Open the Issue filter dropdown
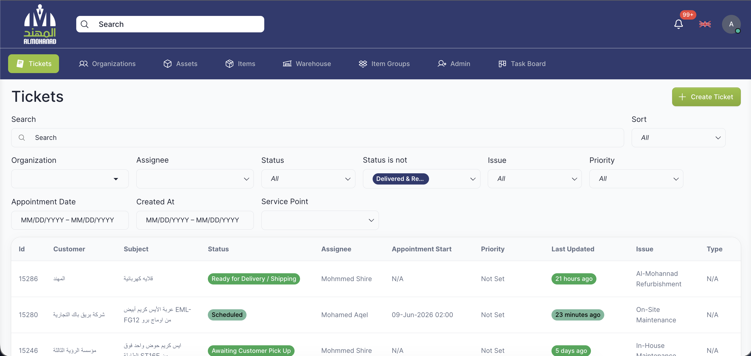Viewport: 751px width, 356px height. pos(535,179)
